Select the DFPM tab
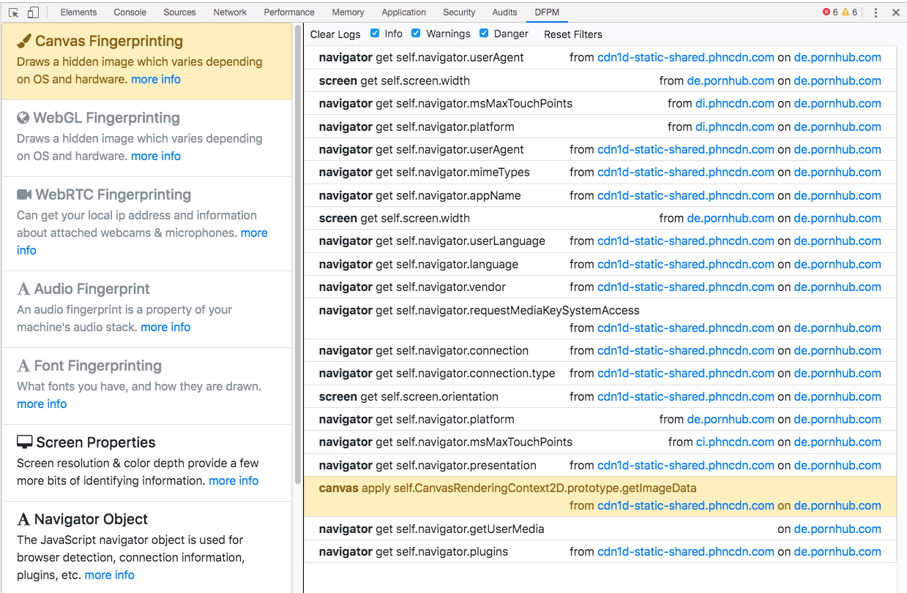The image size is (907, 593). pos(548,12)
